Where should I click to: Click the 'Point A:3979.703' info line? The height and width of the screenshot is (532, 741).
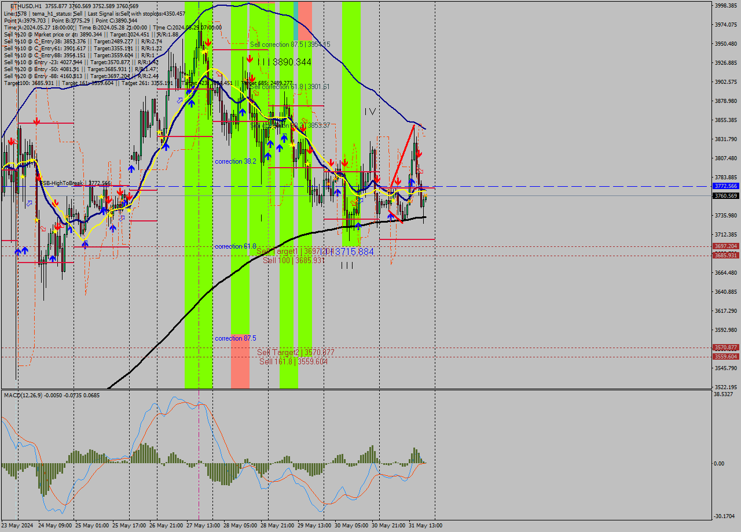(70, 20)
